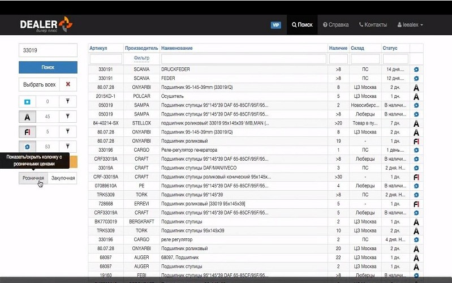Click A icon in STELLOX 84-40214-SX row
452x283 pixels.
pyautogui.click(x=416, y=123)
